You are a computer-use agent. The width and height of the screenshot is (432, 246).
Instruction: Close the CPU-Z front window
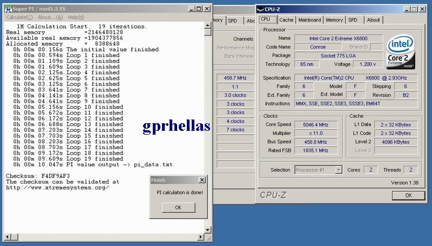click(422, 9)
